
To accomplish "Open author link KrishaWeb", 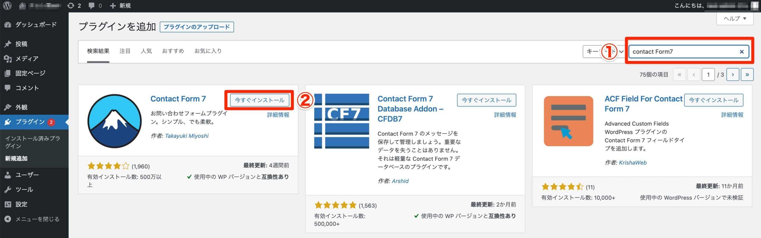I will pos(633,163).
